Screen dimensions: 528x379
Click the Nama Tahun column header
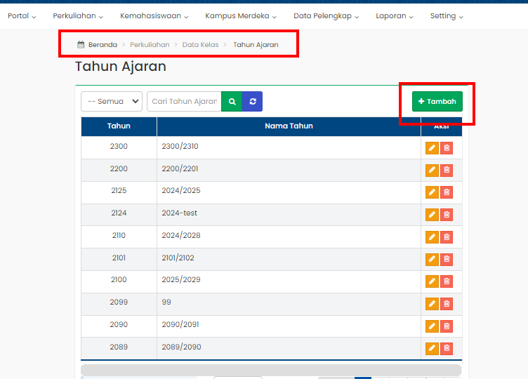pyautogui.click(x=289, y=126)
